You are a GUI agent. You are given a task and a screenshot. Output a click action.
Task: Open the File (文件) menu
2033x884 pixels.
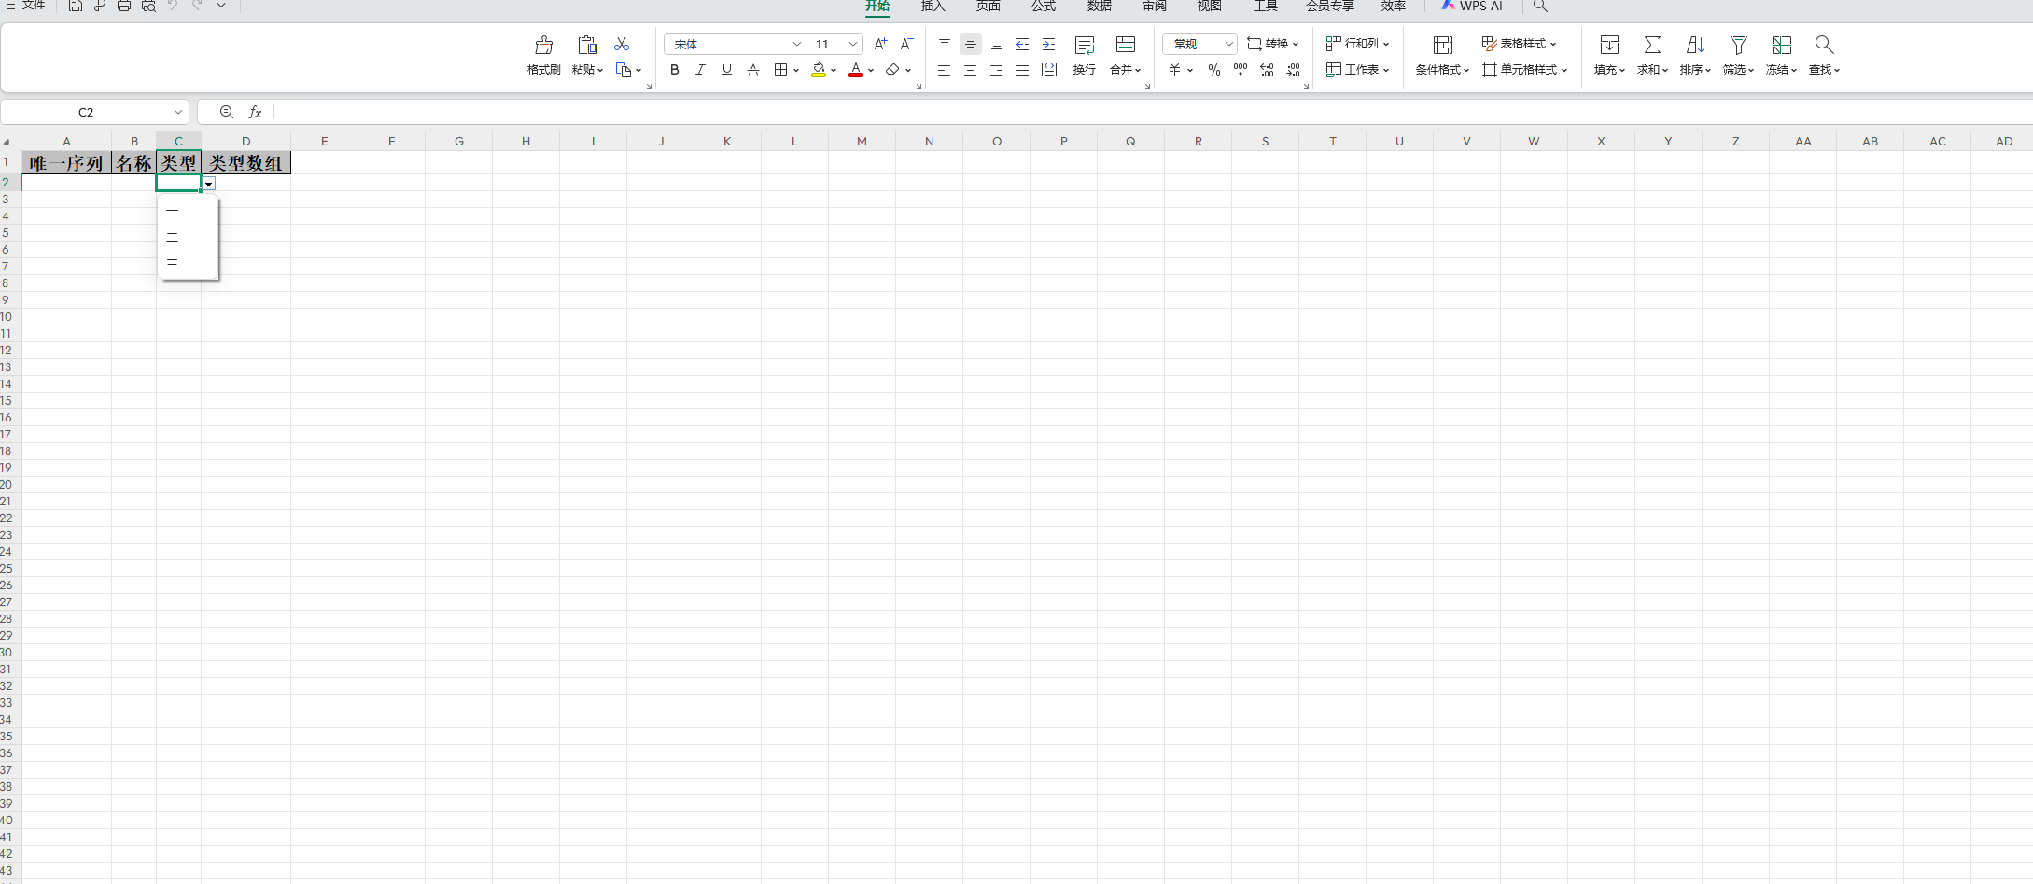point(26,6)
